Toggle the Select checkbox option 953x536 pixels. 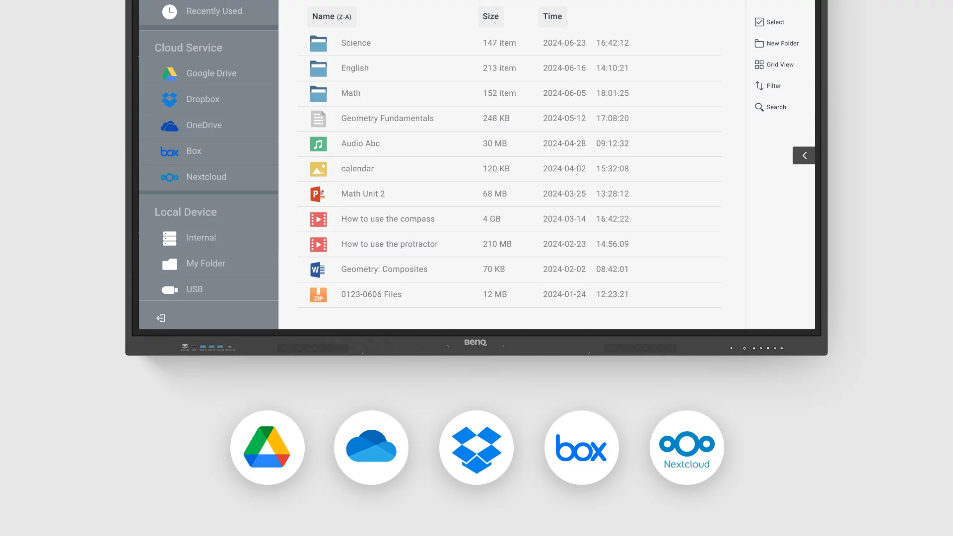point(769,22)
